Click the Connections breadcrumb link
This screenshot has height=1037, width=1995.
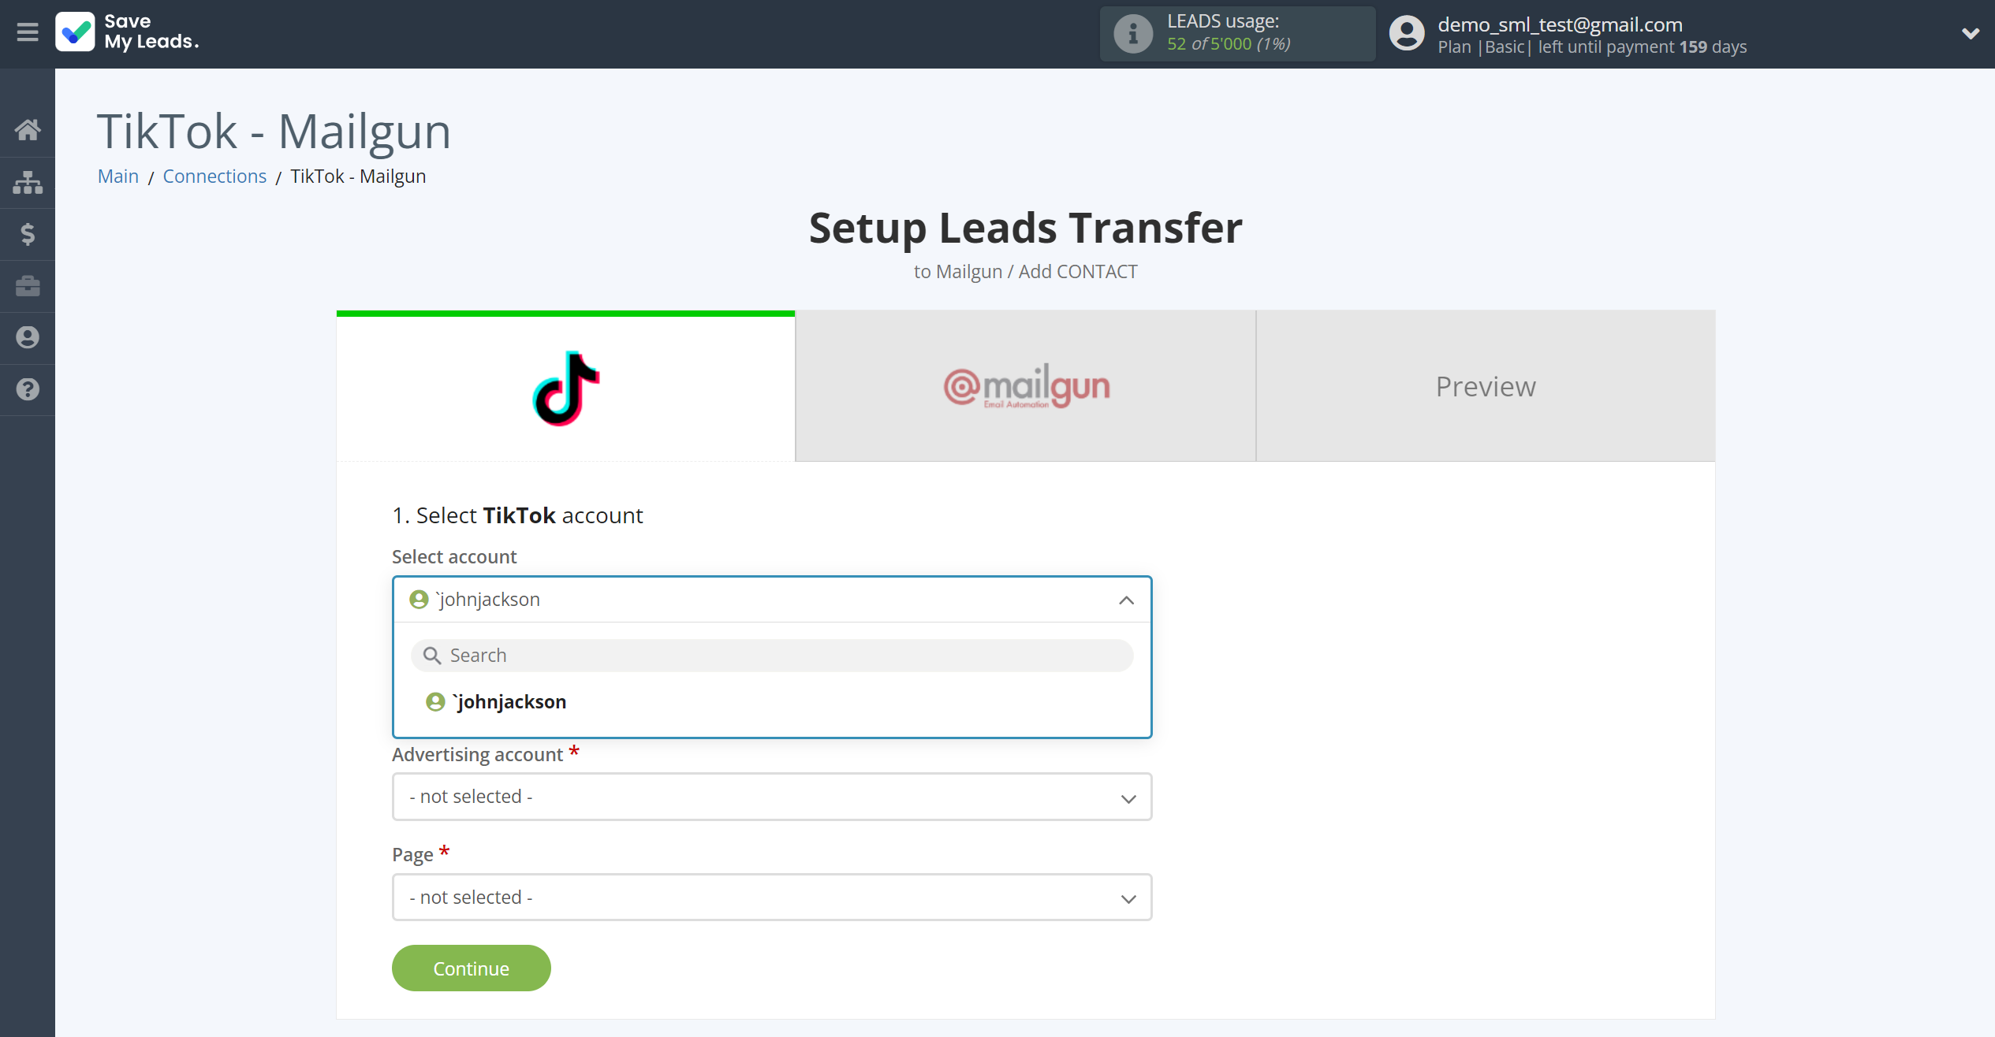[x=215, y=174]
